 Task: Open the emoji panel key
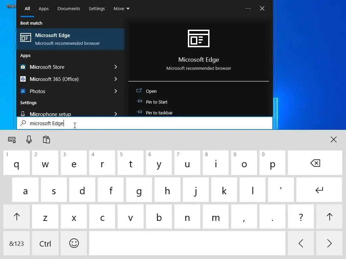(74, 243)
